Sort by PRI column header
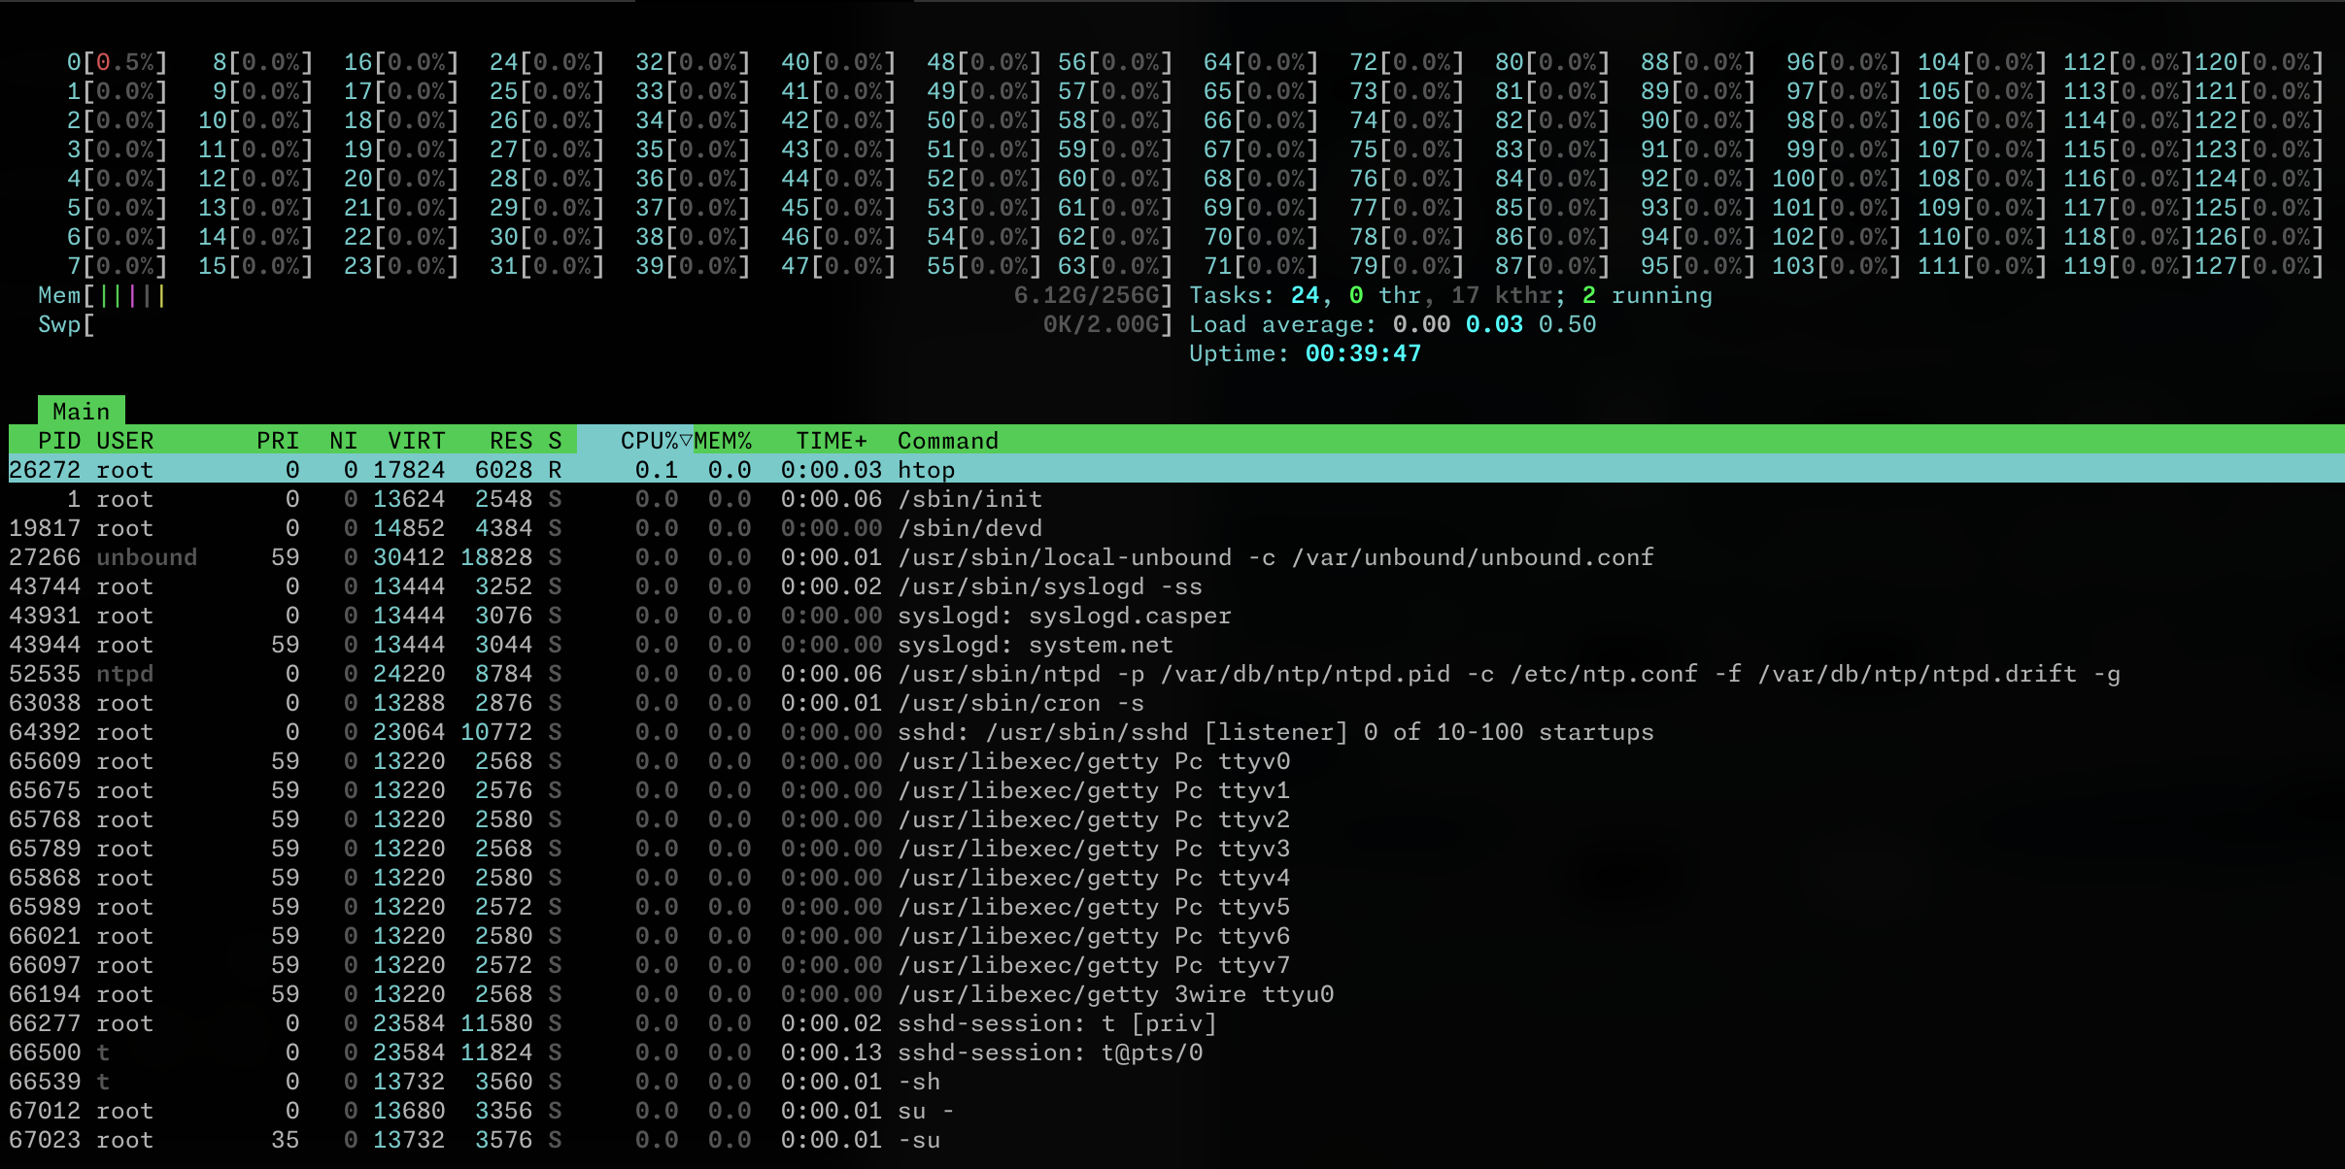 (277, 440)
